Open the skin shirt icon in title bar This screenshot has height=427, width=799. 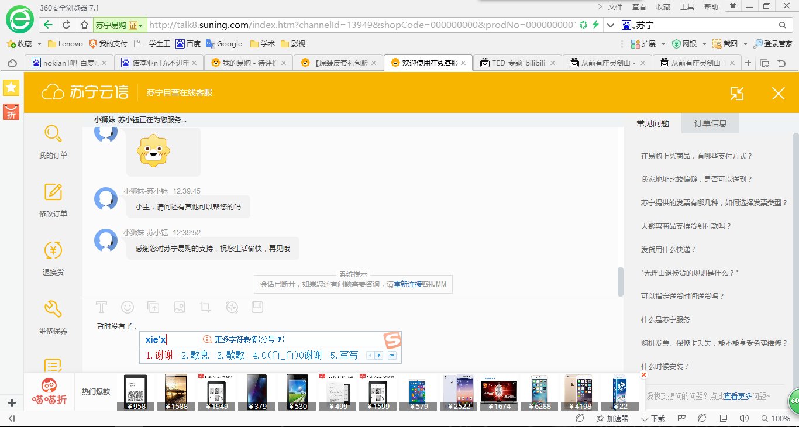732,6
